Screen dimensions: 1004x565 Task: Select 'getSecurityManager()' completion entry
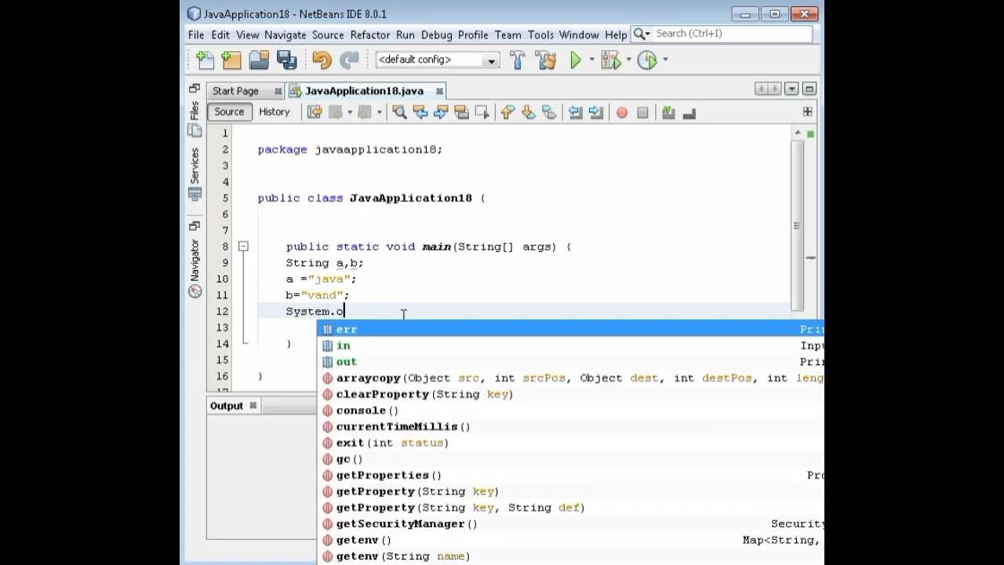[x=571, y=524]
